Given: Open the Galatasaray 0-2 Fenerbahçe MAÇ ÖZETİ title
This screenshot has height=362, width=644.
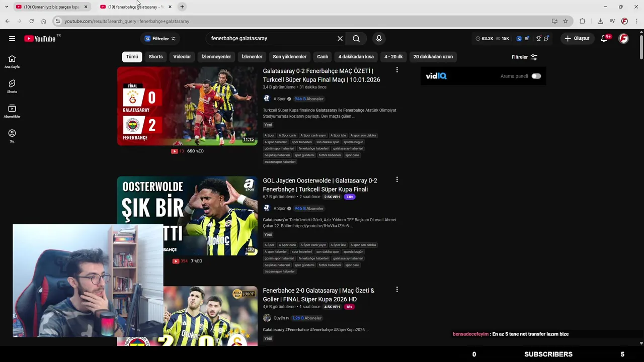Looking at the screenshot, I should click(x=321, y=75).
